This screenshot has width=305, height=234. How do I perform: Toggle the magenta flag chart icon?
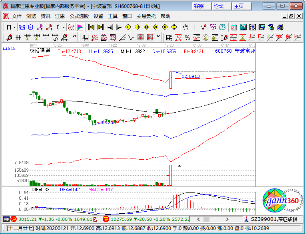[x=80, y=28]
